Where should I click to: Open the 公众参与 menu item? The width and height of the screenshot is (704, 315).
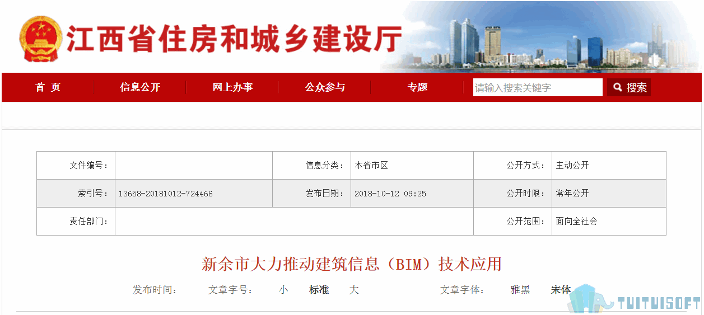point(325,87)
